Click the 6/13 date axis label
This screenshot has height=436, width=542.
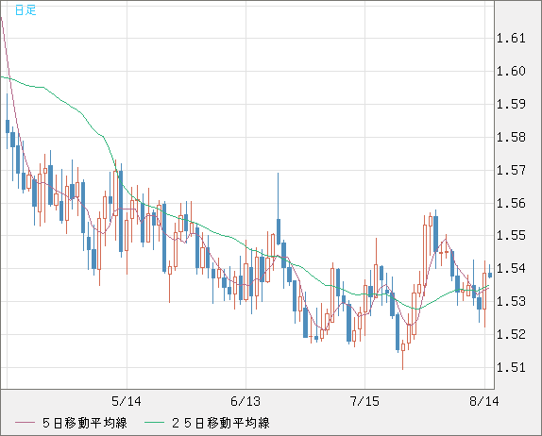click(246, 401)
